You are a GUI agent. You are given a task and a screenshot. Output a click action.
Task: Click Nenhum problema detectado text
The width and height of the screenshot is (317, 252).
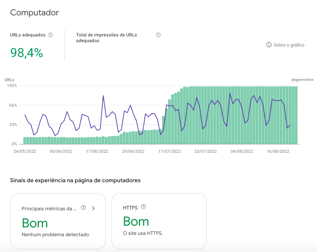click(55, 234)
